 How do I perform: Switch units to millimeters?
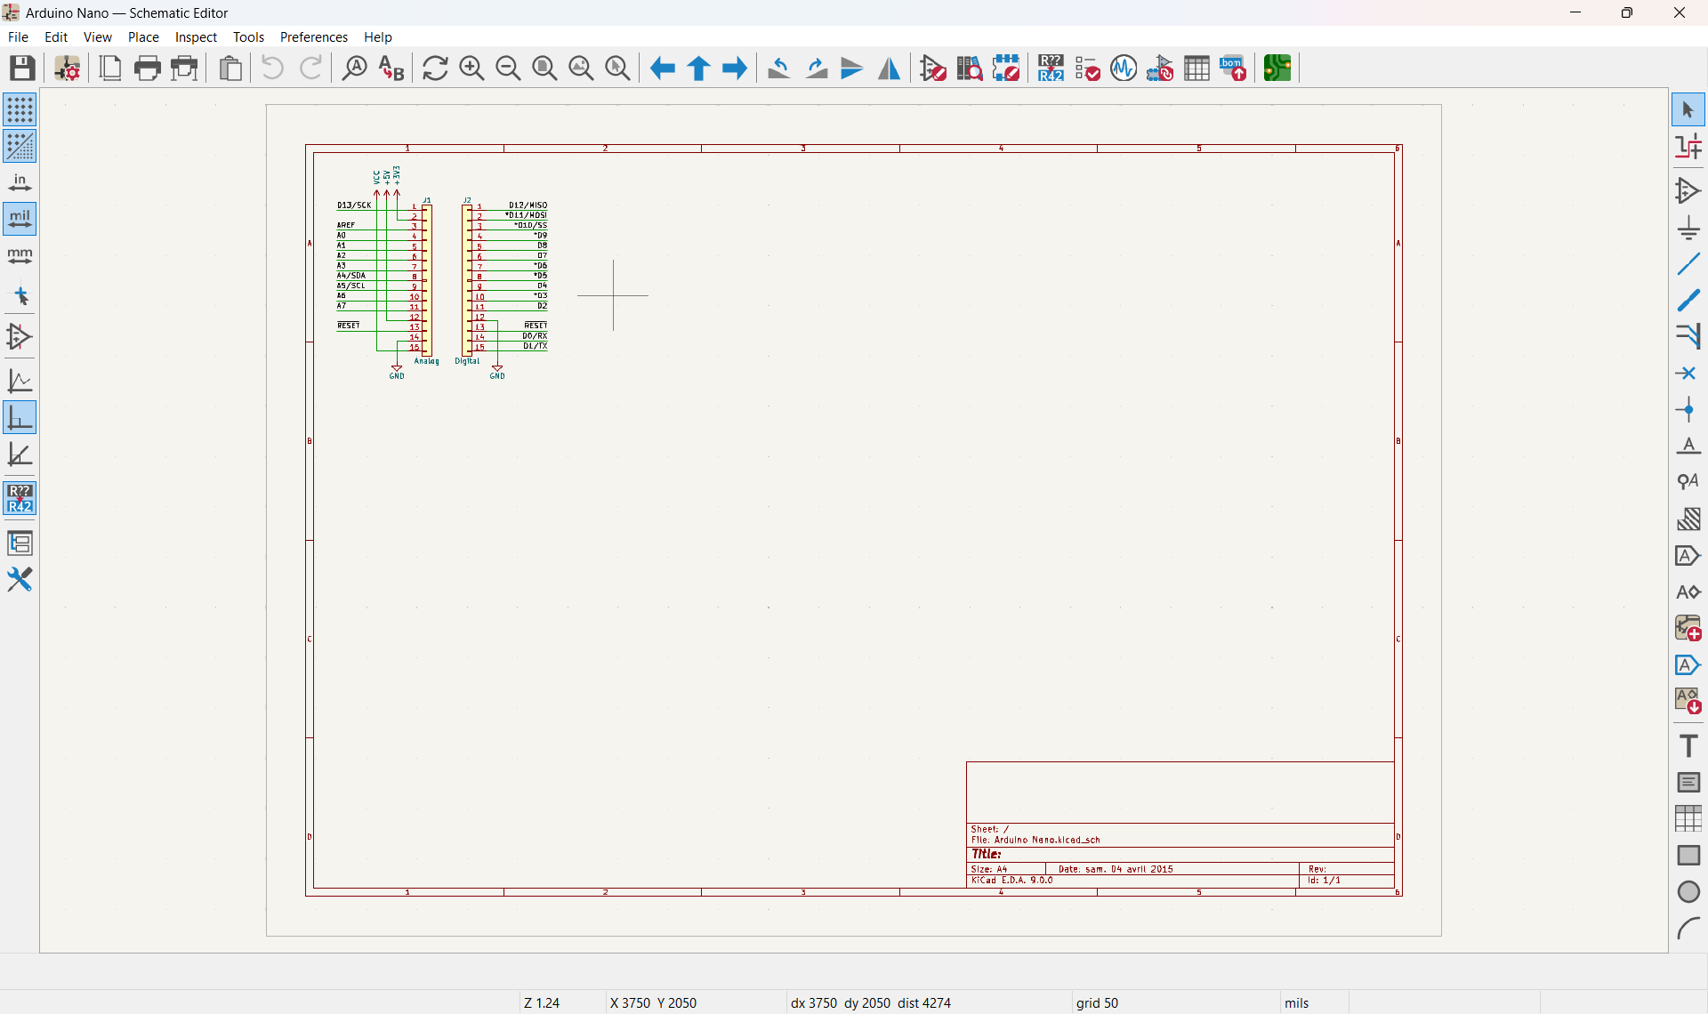tap(20, 255)
